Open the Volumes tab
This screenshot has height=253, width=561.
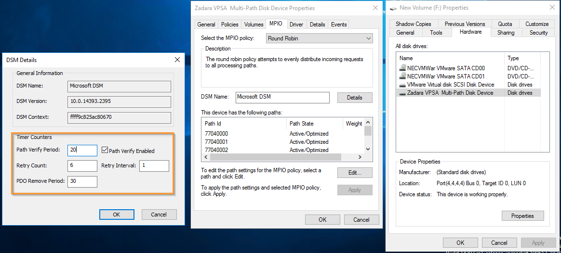coord(254,24)
